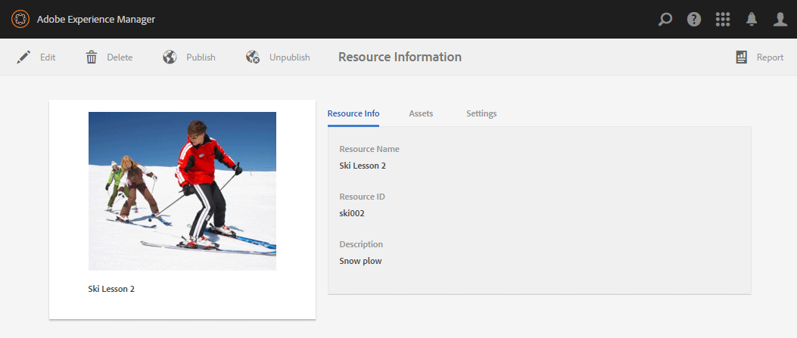This screenshot has width=797, height=338.
Task: Open the user profile icon
Action: 780,20
